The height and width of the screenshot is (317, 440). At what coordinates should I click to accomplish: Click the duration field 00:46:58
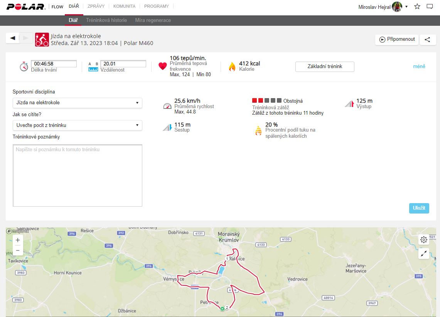[54, 63]
